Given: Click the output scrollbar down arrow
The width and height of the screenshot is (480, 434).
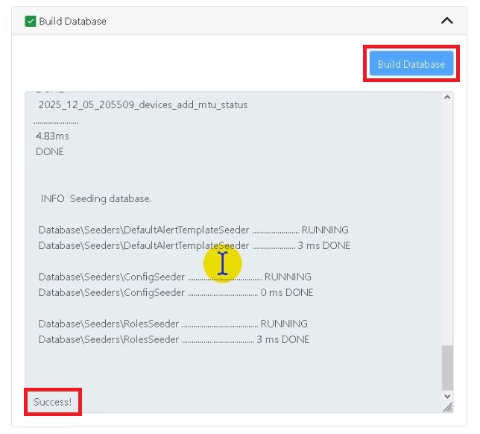Looking at the screenshot, I should [447, 396].
